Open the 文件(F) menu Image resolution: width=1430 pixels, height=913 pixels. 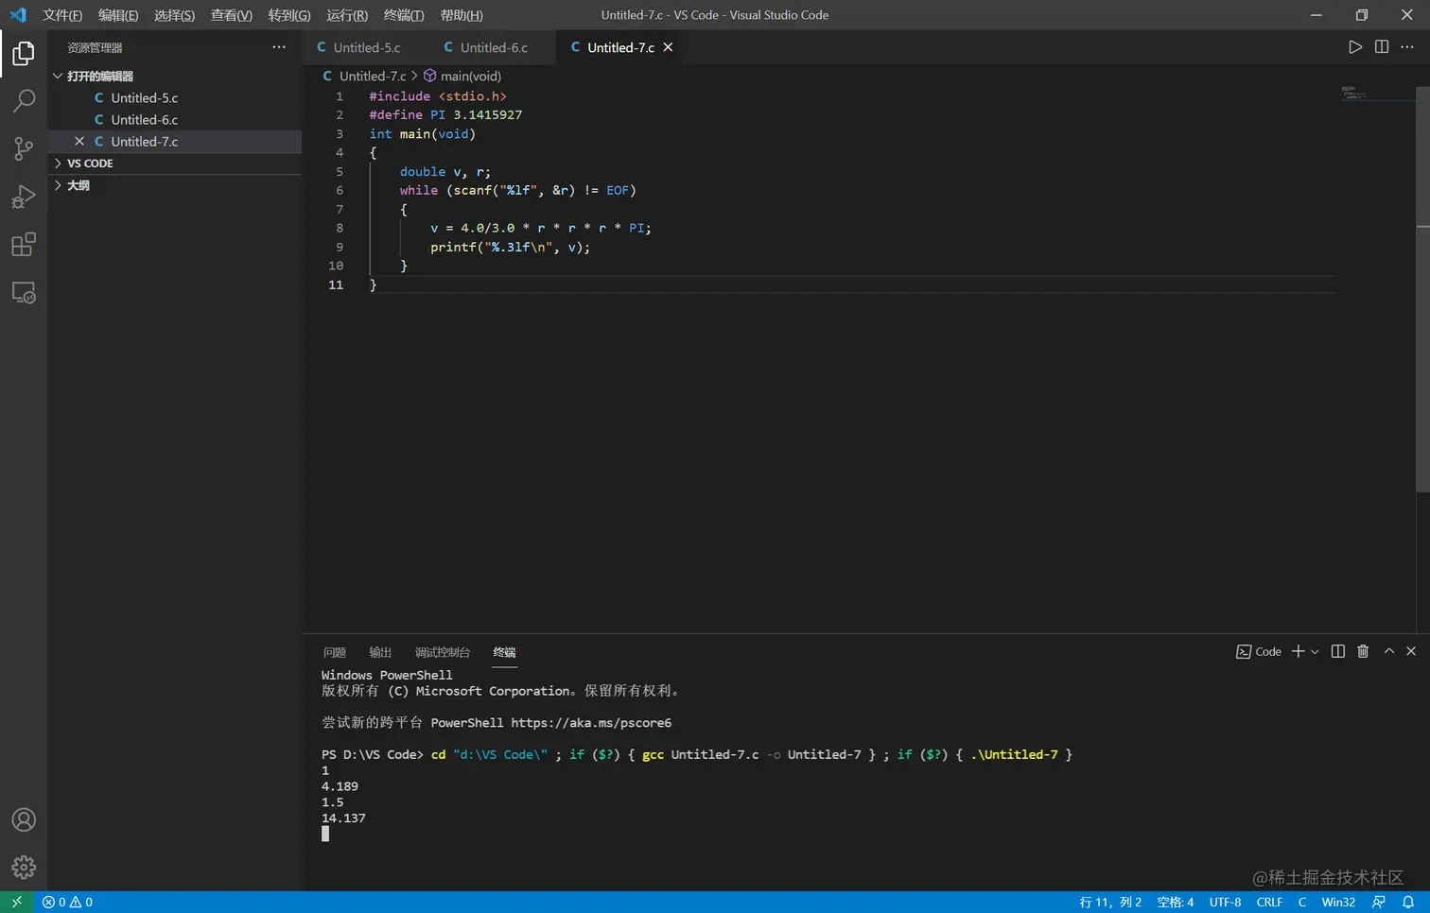[x=62, y=15]
